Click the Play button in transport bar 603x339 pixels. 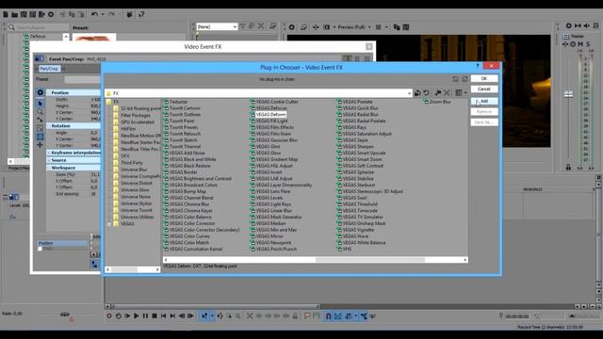(x=136, y=316)
